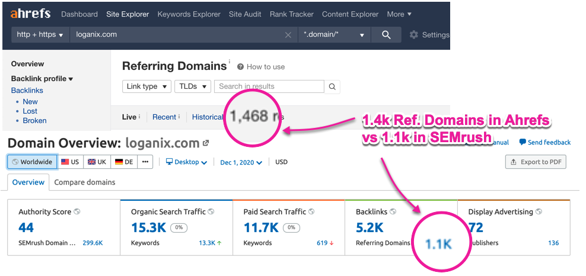The image size is (586, 276).
Task: Click the 299.6K SEMrush Domain rank link
Action: (93, 243)
